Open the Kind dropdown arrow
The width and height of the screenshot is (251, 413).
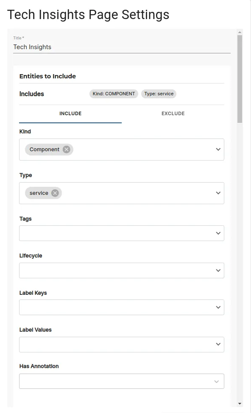218,149
